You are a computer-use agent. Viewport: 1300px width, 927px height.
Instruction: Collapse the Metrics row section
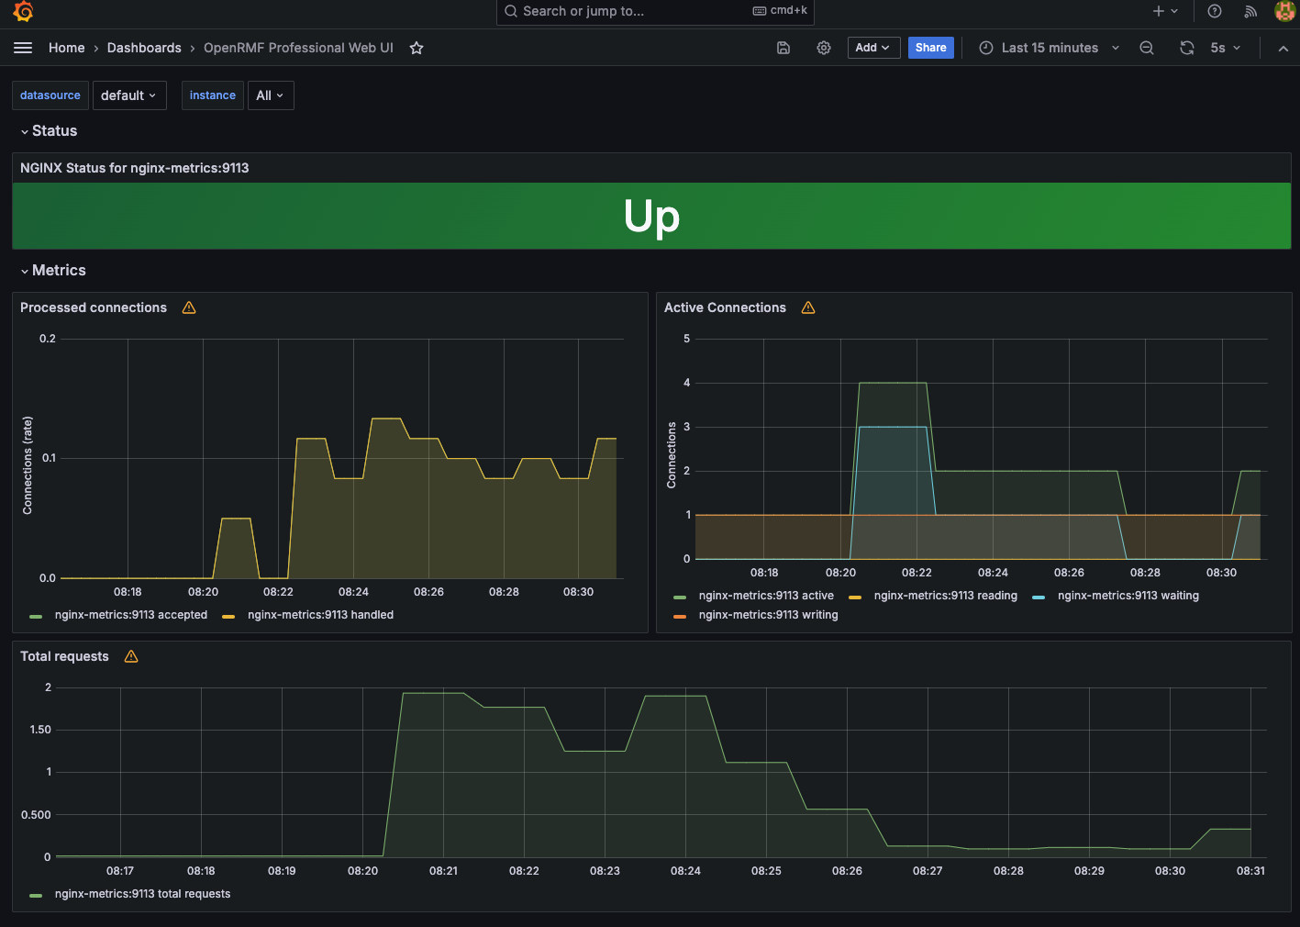pos(53,270)
